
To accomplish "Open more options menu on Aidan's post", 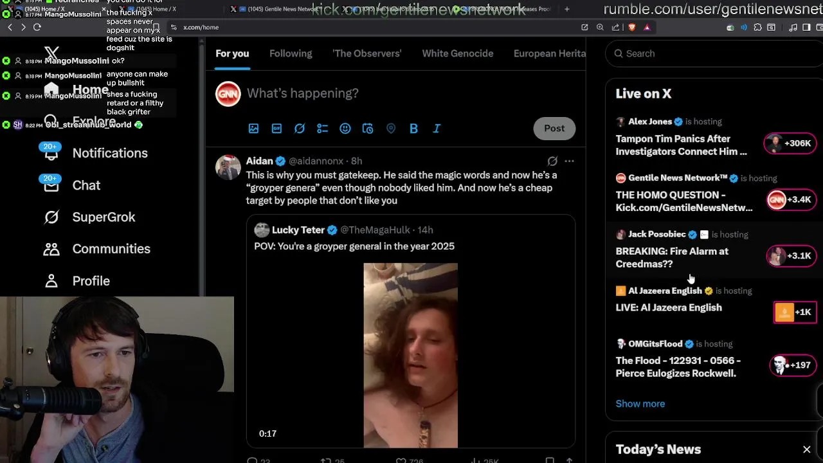I will click(x=569, y=161).
